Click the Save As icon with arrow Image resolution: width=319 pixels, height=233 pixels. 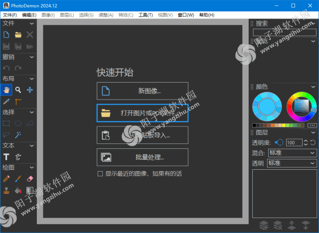[30, 46]
